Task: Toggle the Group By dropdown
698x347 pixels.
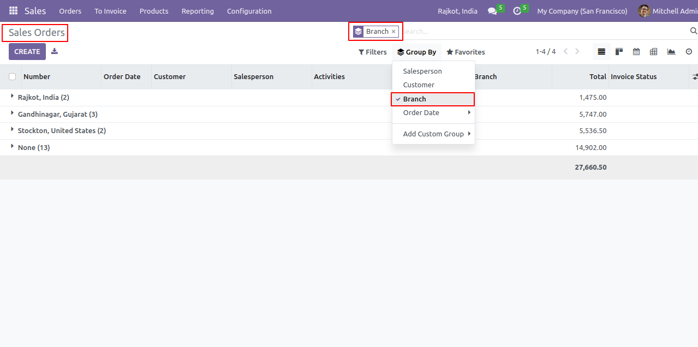Action: [417, 52]
